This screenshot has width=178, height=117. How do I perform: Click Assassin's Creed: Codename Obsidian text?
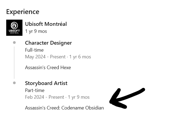pyautogui.click(x=64, y=108)
